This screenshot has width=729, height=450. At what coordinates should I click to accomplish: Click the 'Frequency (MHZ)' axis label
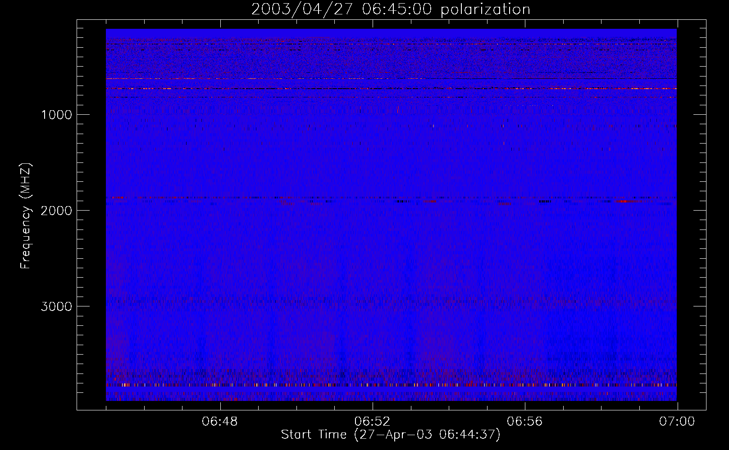click(x=26, y=216)
